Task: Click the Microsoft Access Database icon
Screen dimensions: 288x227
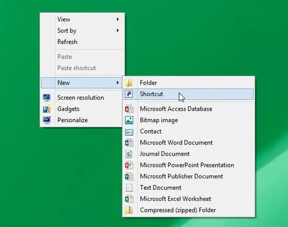Action: (129, 109)
